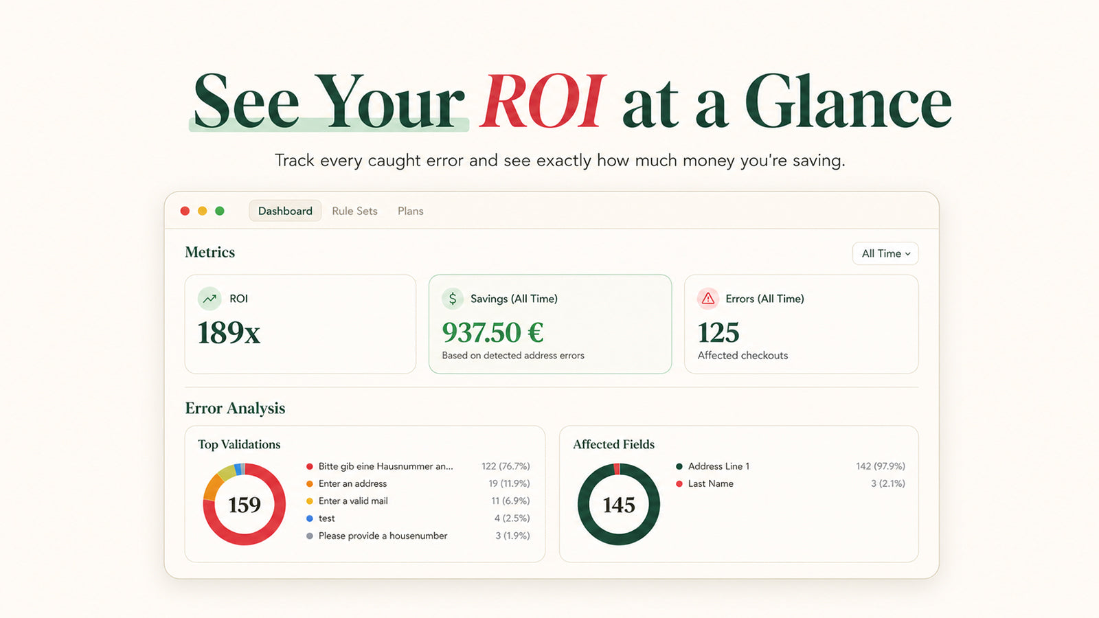
Task: Click the Top Validations donut chart
Action: [244, 504]
